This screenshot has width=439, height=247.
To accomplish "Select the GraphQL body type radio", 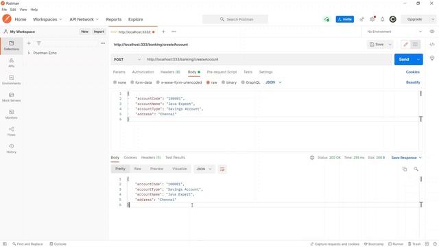I will pos(243,82).
